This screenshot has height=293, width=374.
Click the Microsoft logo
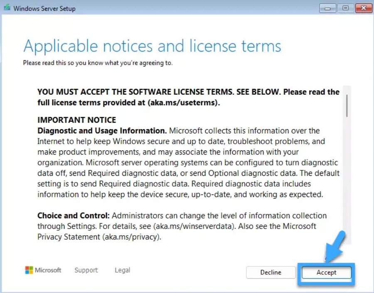[x=43, y=270]
